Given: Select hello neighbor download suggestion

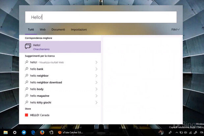Looking at the screenshot, I should pos(60,82).
